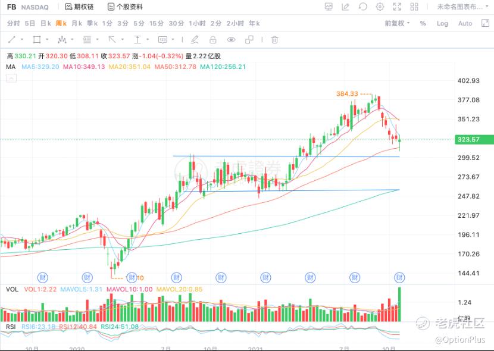494x351 pixels.
Task: Click the chart snapshot icon in top bar
Action: pyautogui.click(x=329, y=7)
